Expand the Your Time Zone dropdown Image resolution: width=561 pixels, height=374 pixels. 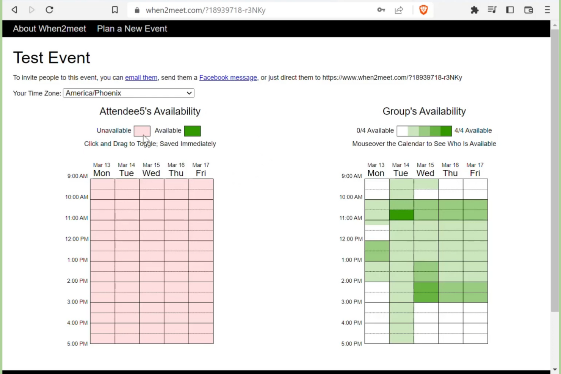click(x=128, y=93)
